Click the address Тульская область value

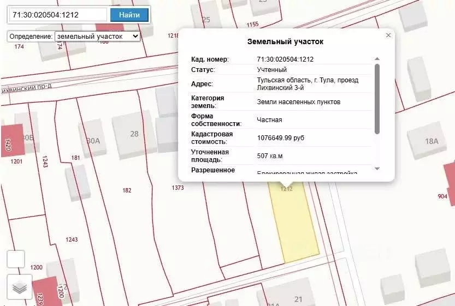[x=308, y=84]
